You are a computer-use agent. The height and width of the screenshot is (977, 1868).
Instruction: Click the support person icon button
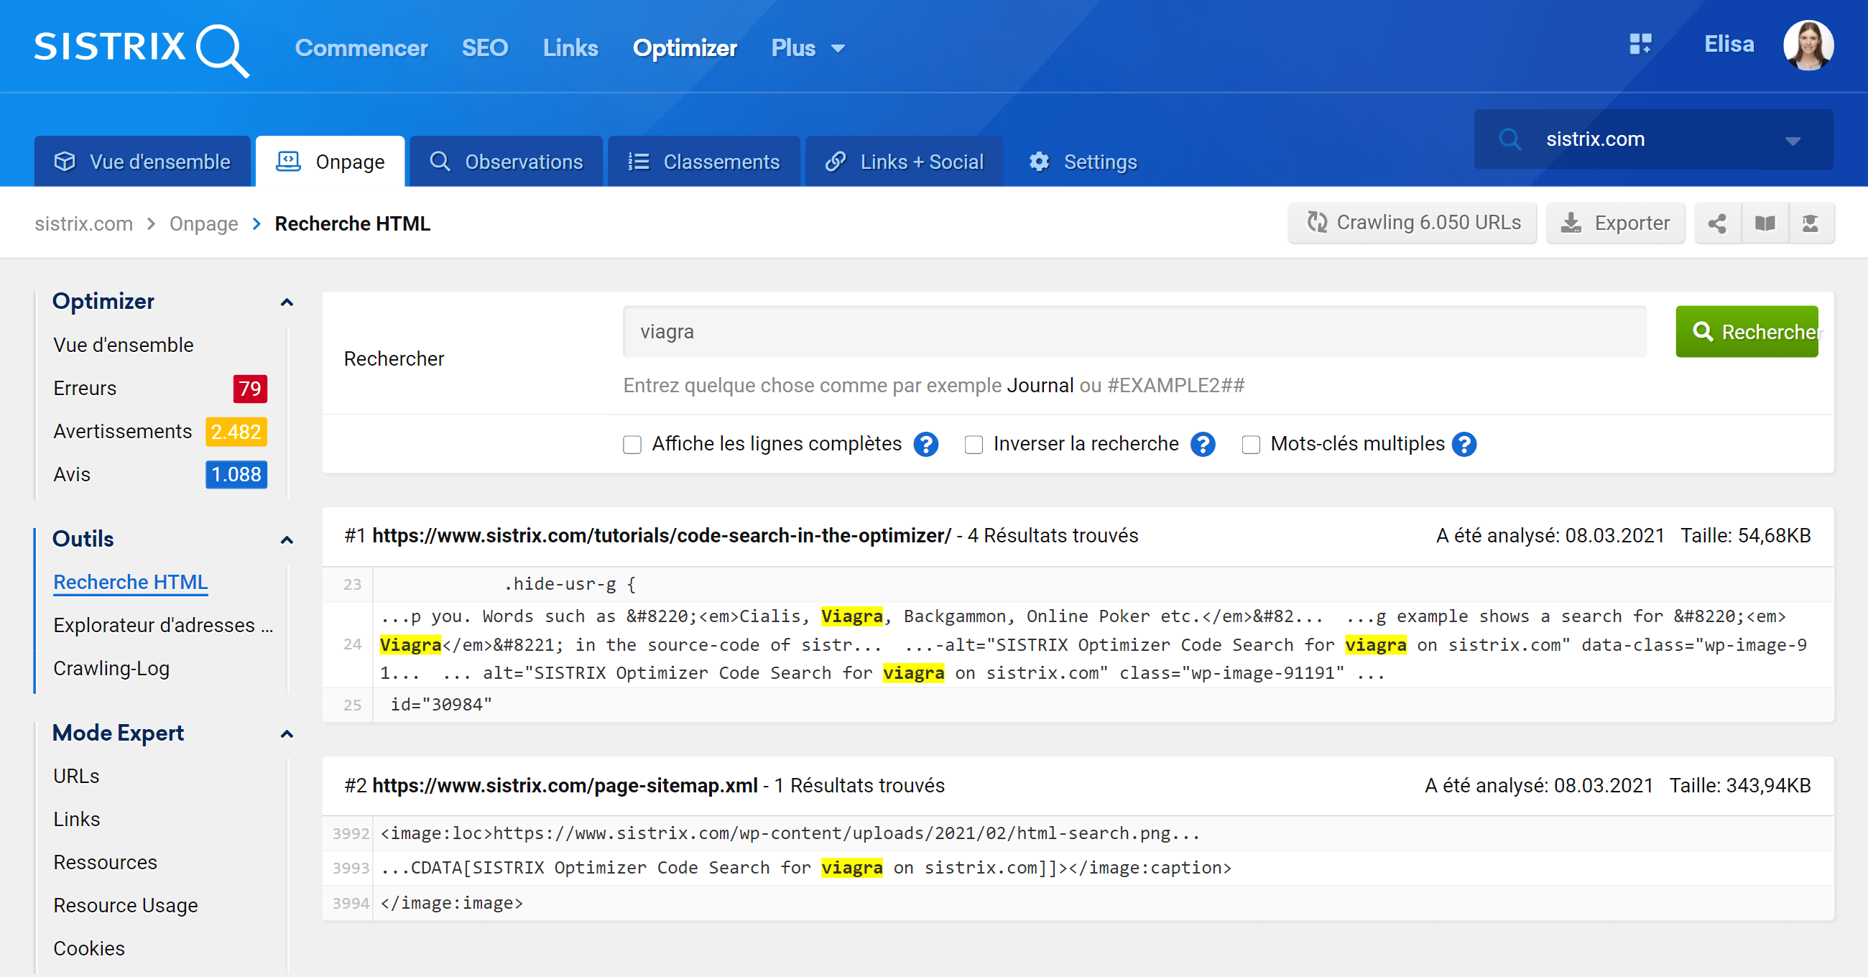pyautogui.click(x=1811, y=223)
